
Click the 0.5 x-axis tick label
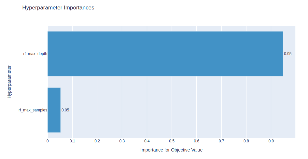pyautogui.click(x=172, y=141)
